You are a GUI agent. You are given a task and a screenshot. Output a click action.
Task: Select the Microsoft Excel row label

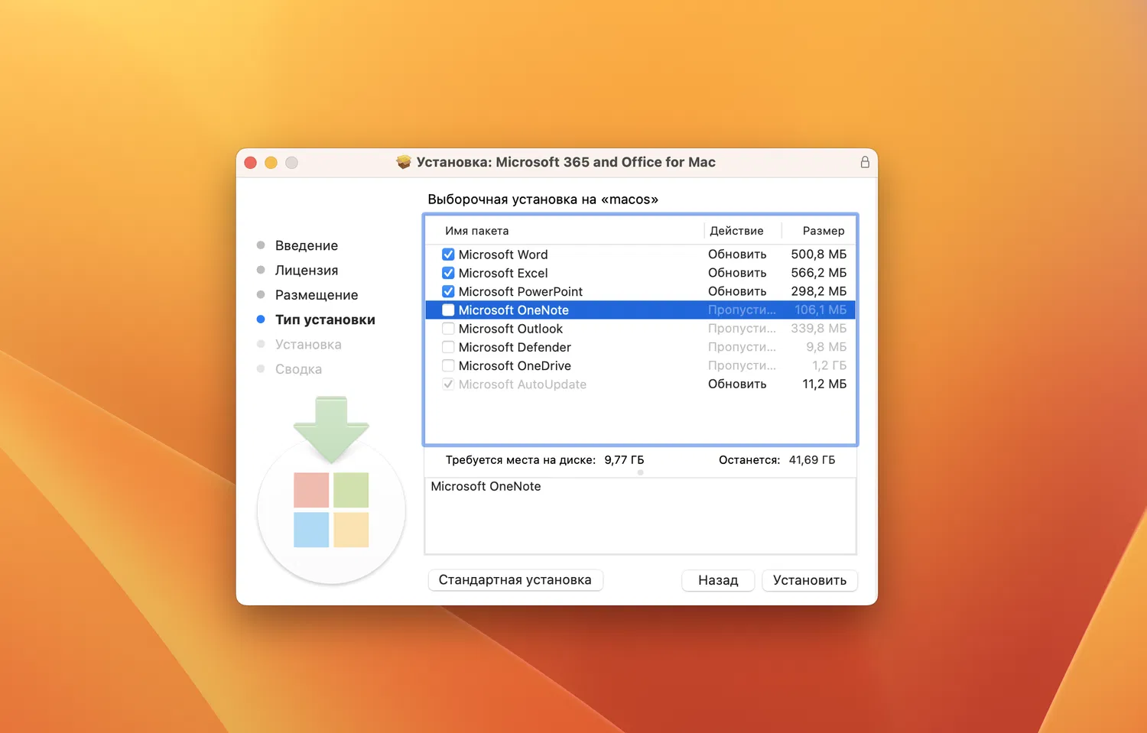point(503,273)
